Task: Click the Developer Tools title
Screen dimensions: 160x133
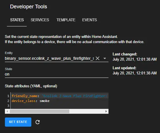Action: click(x=28, y=7)
